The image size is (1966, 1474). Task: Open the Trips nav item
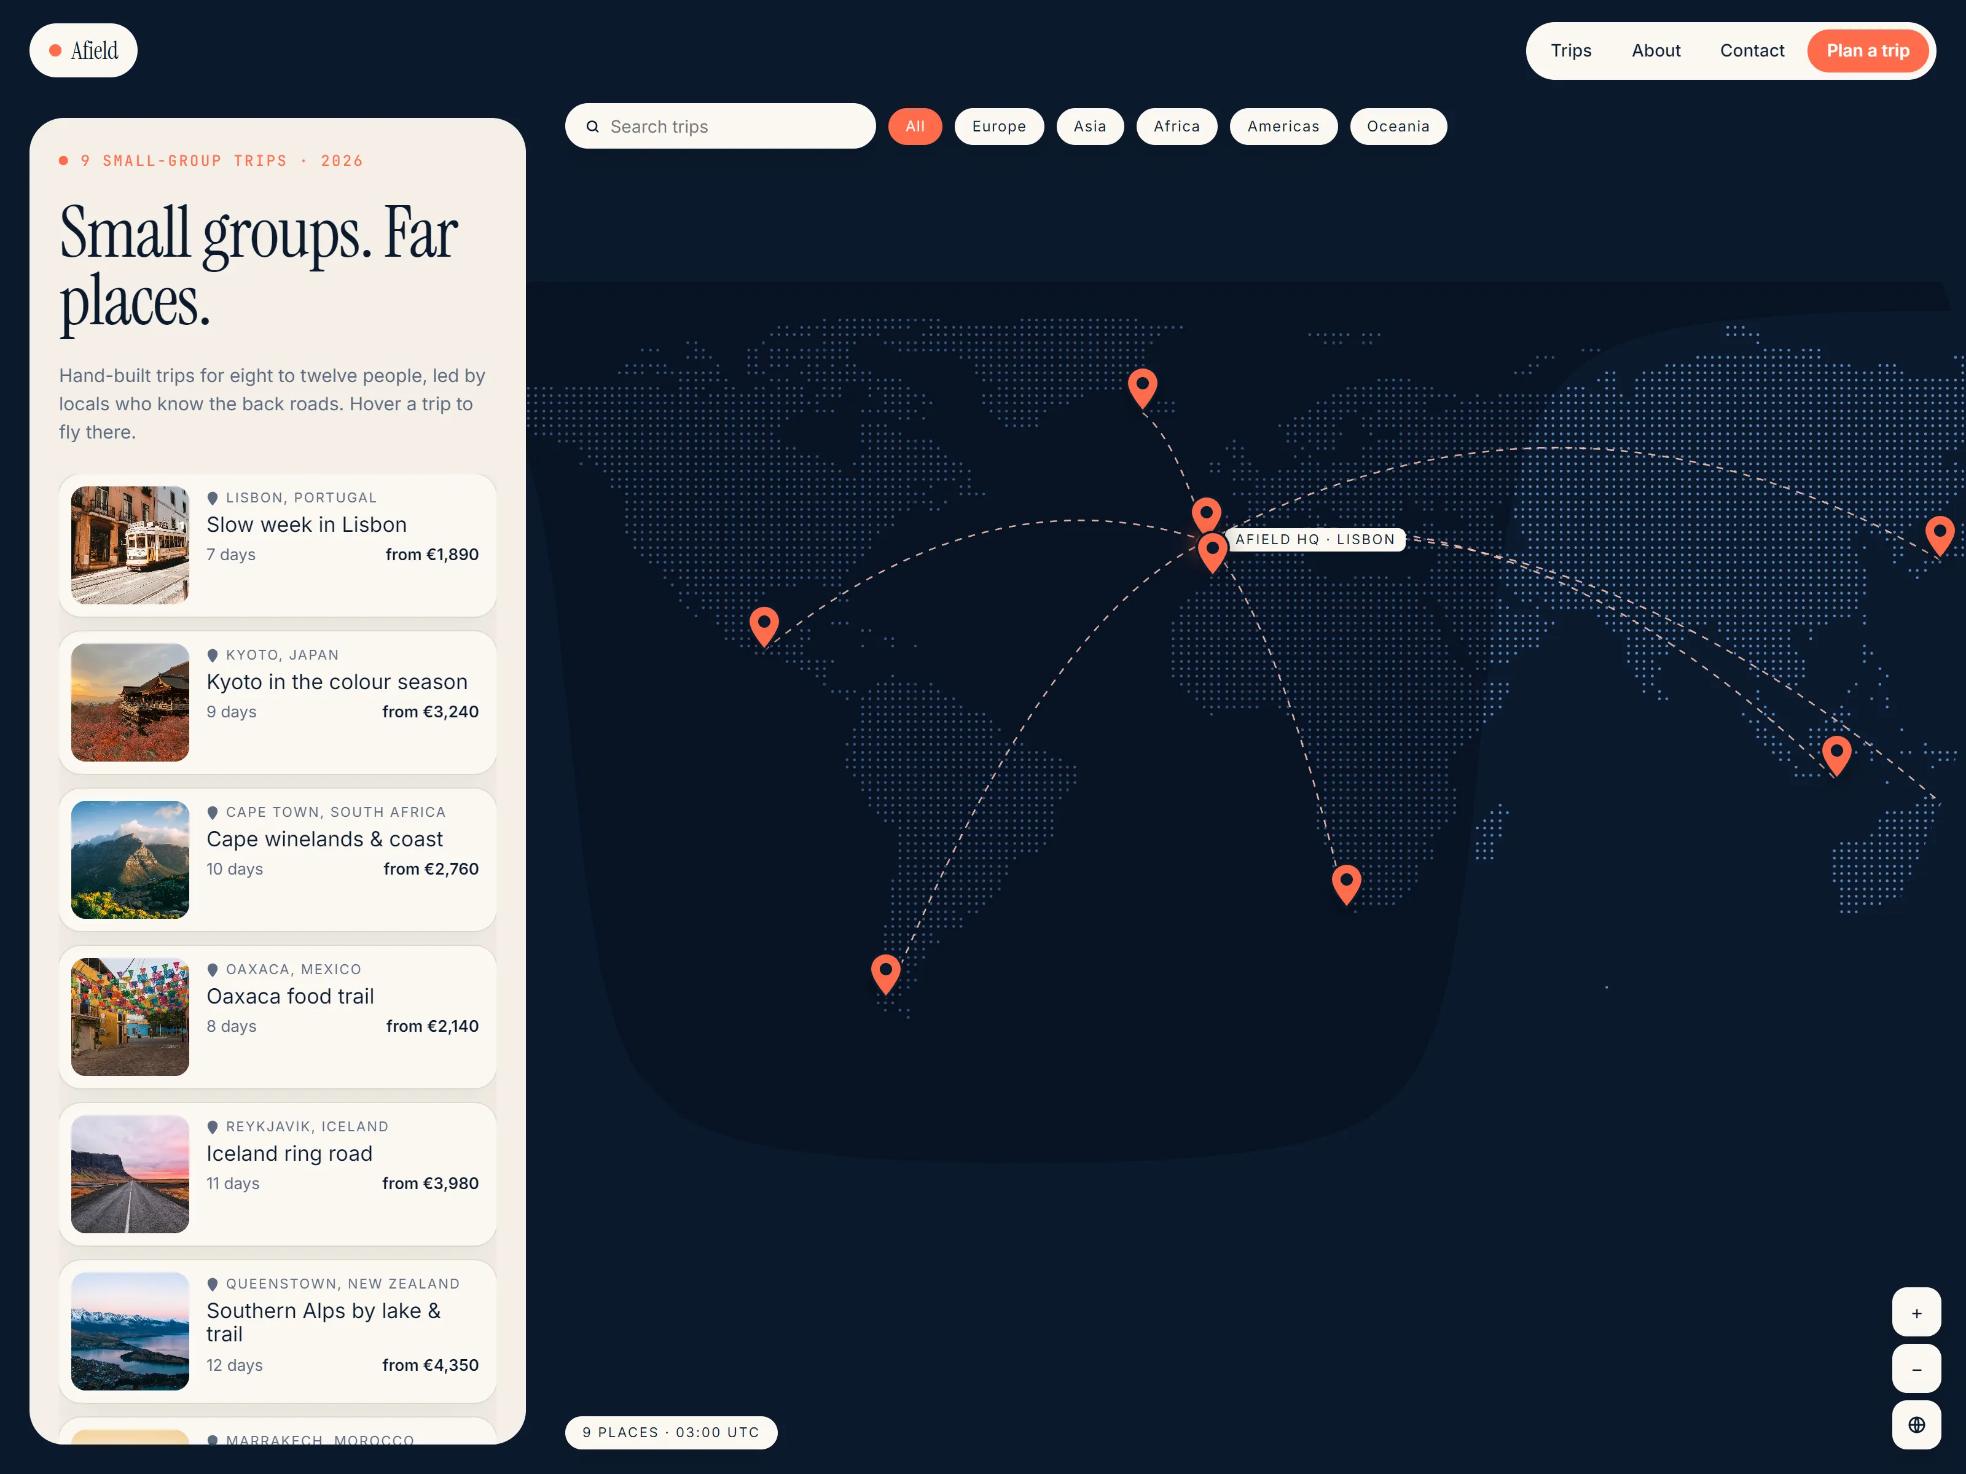pyautogui.click(x=1570, y=50)
